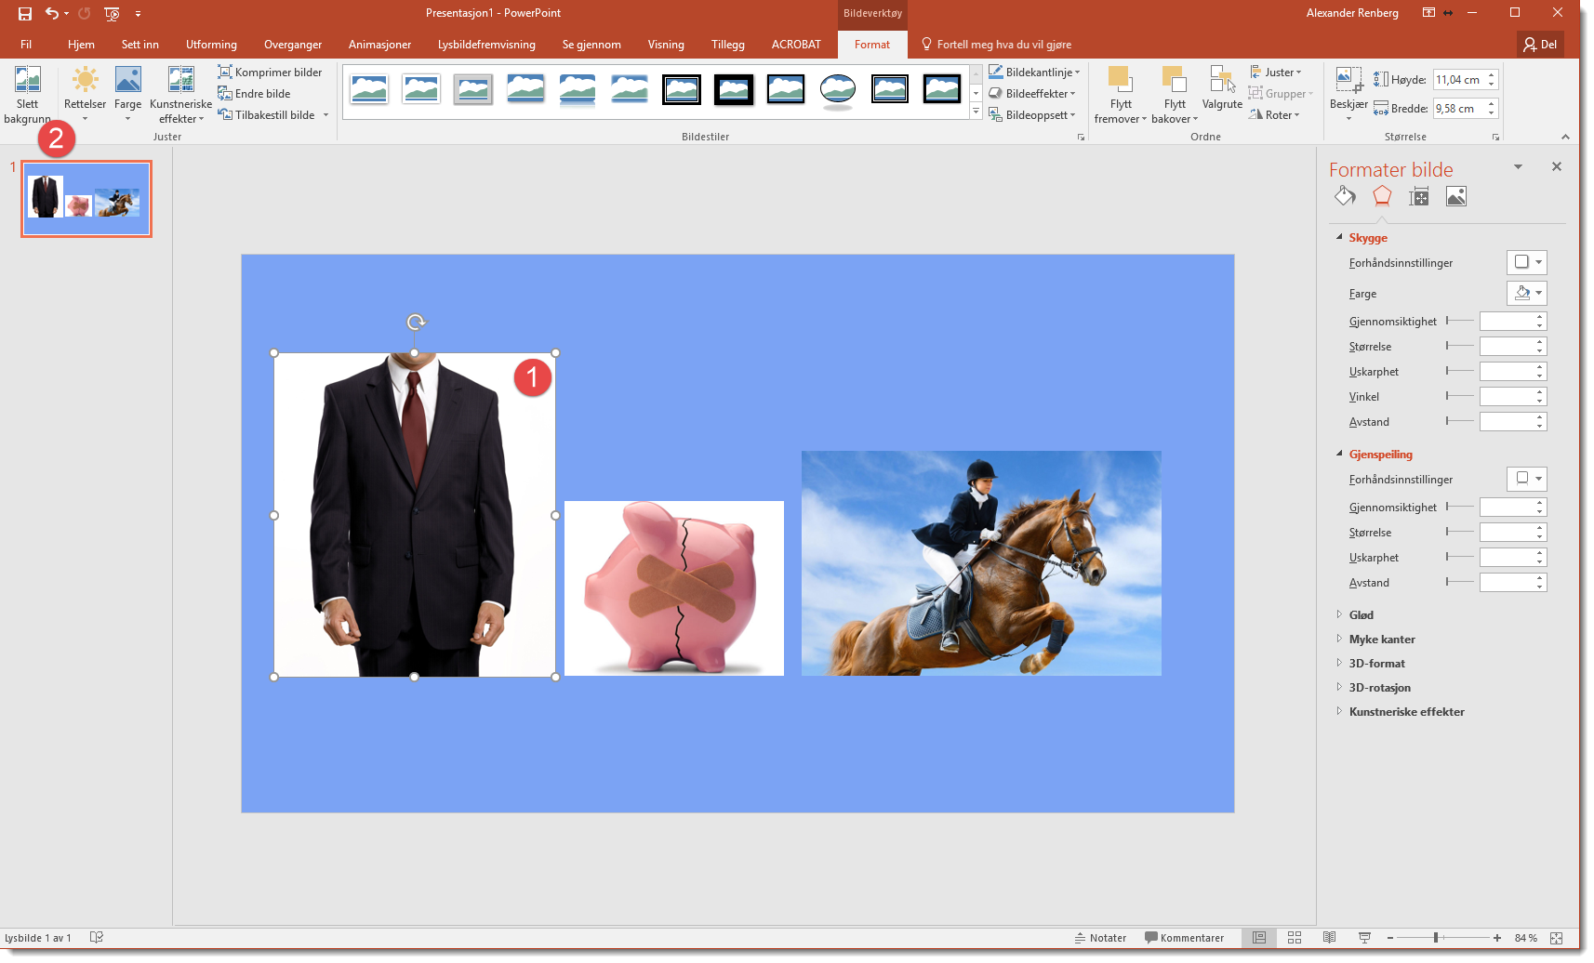Click Endre bilde
The height and width of the screenshot is (963, 1594).
pos(254,93)
